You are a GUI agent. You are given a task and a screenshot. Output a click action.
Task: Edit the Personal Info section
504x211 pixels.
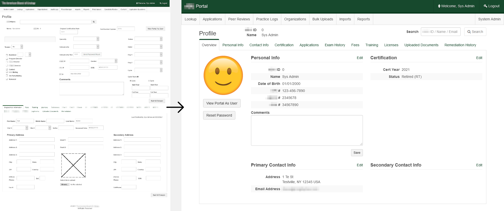[360, 58]
